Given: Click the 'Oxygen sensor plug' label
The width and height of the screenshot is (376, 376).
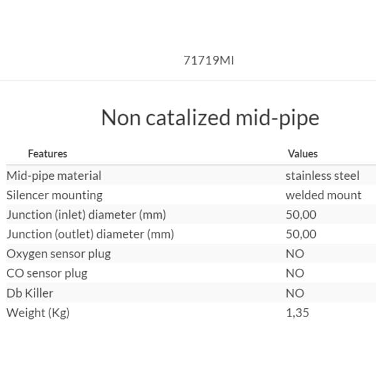Looking at the screenshot, I should [x=58, y=254].
